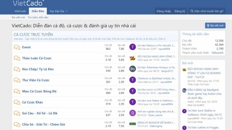Click username tango2012 in Kèo Chấp row

(x=167, y=71)
